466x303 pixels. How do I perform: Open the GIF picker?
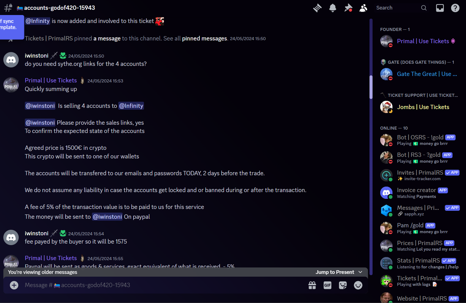(328, 285)
